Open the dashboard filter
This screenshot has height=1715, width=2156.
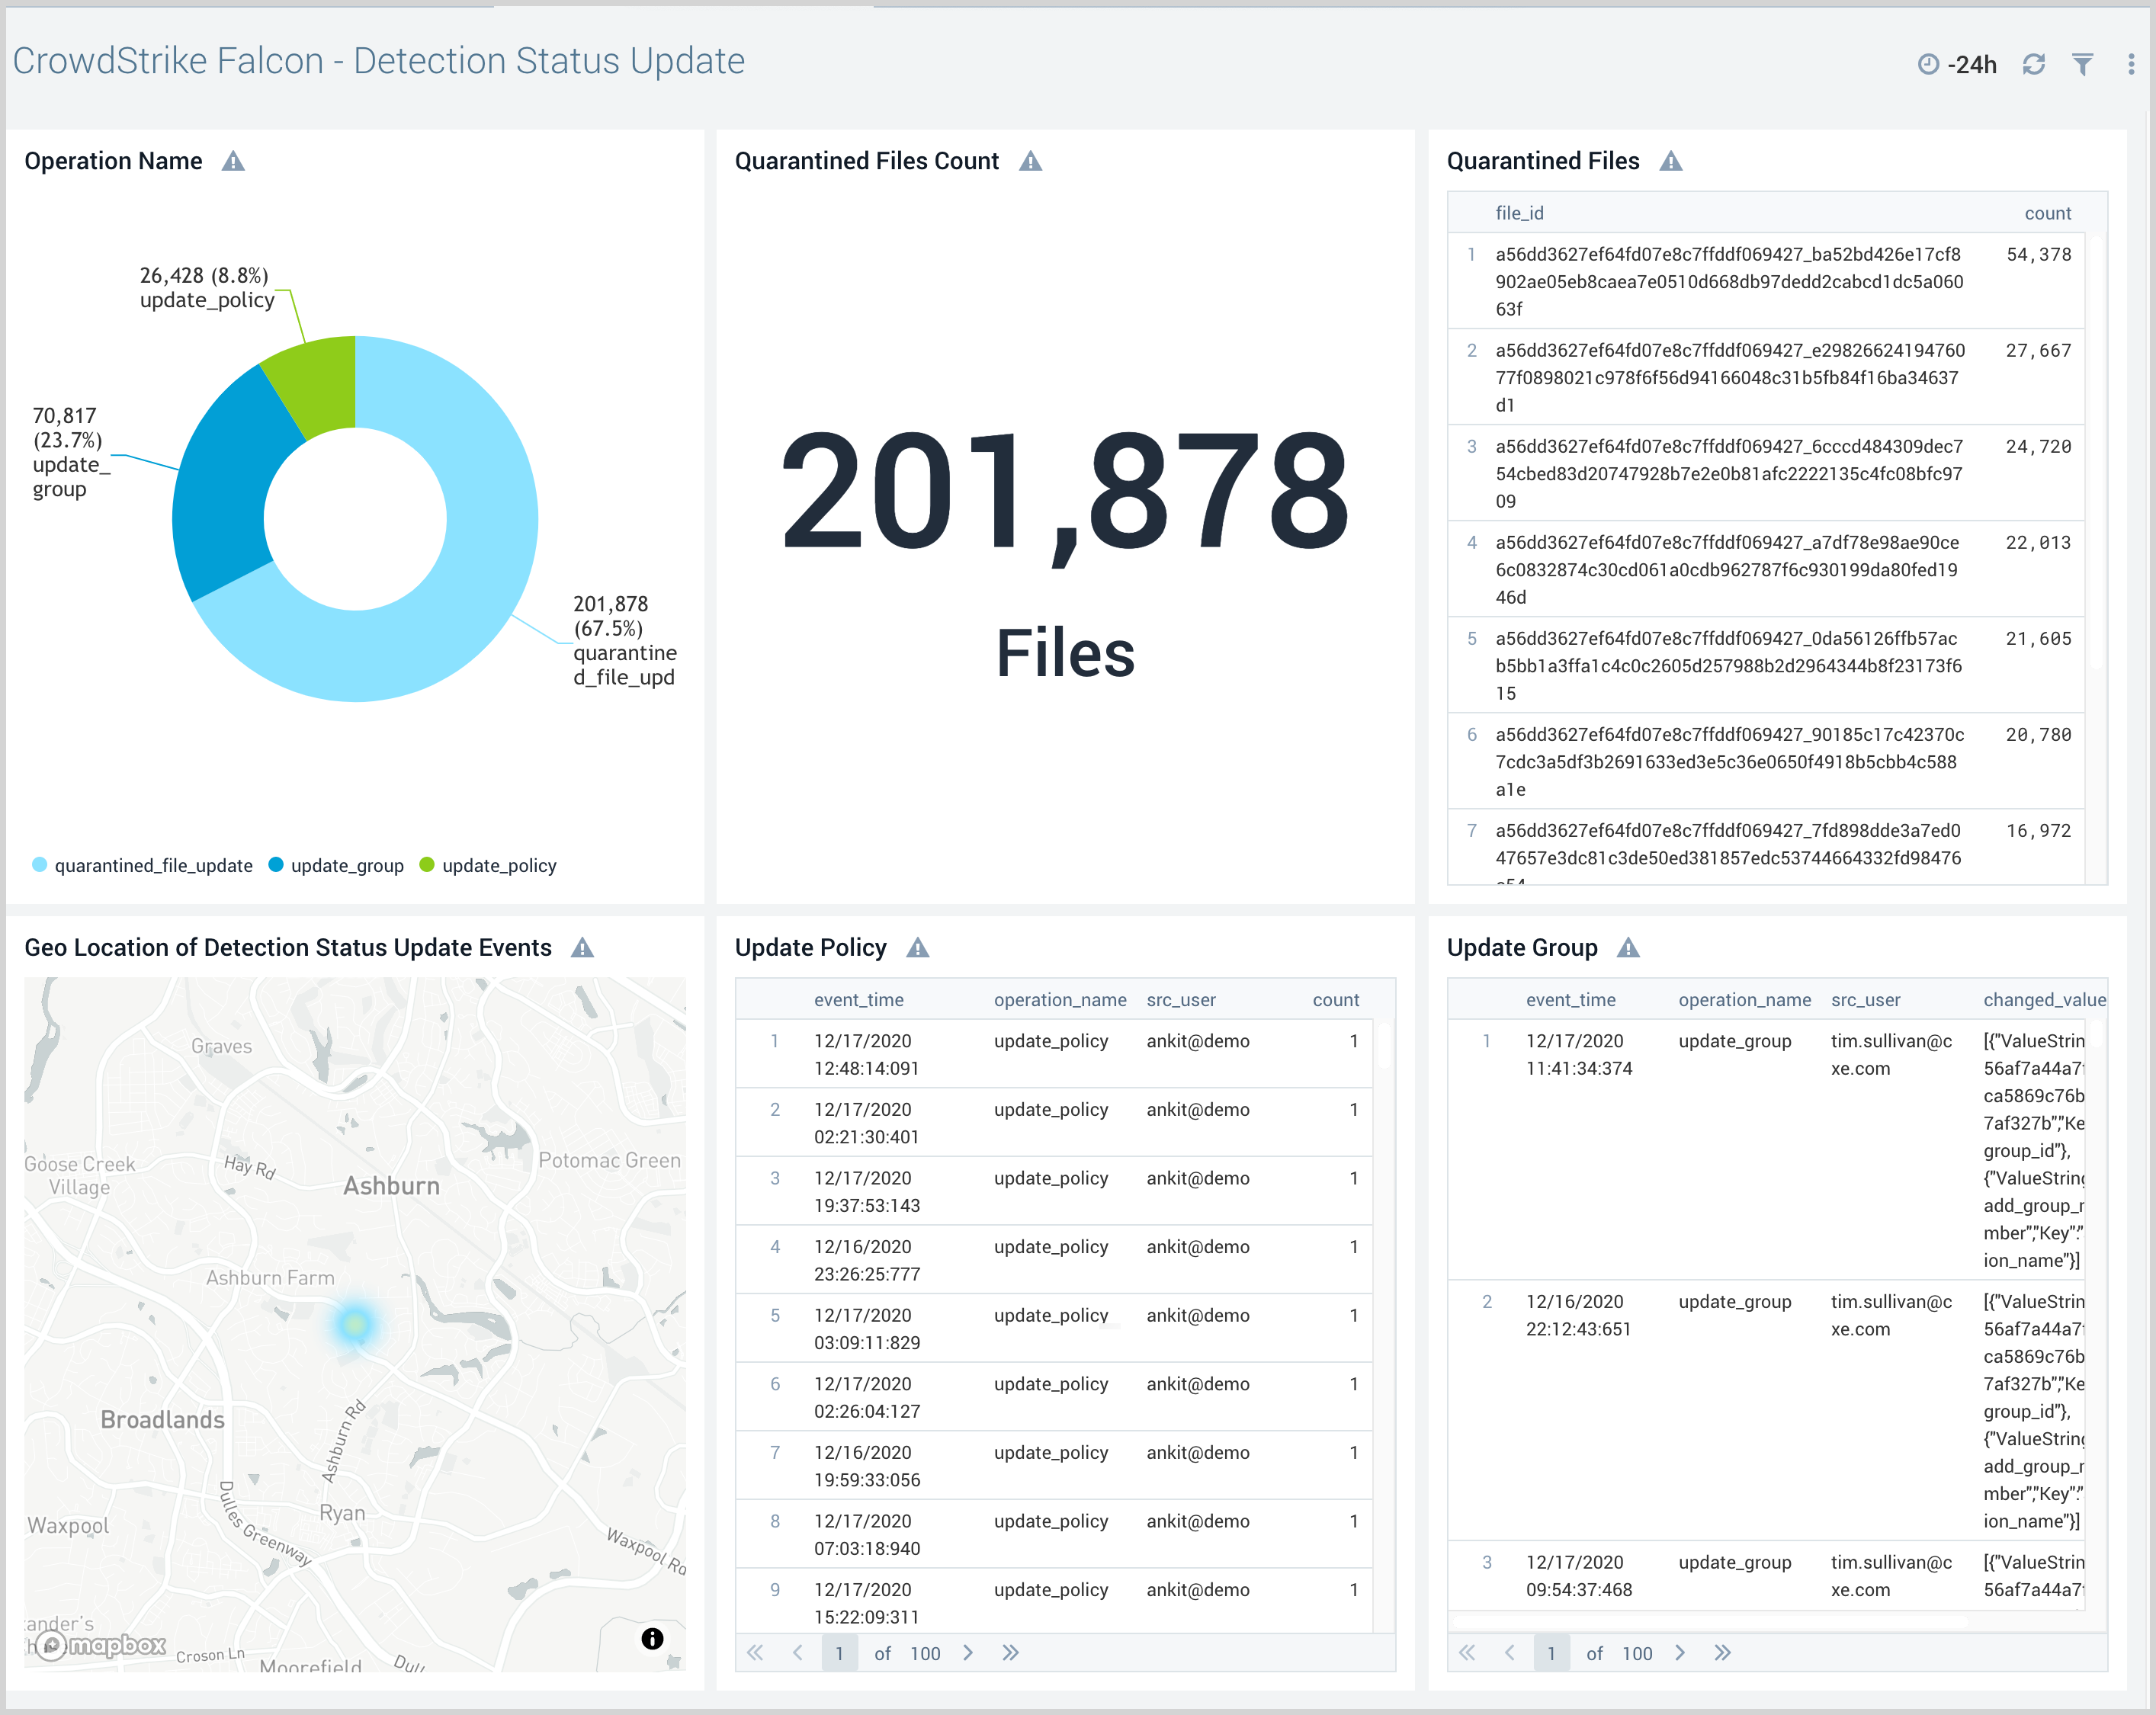coord(2082,63)
